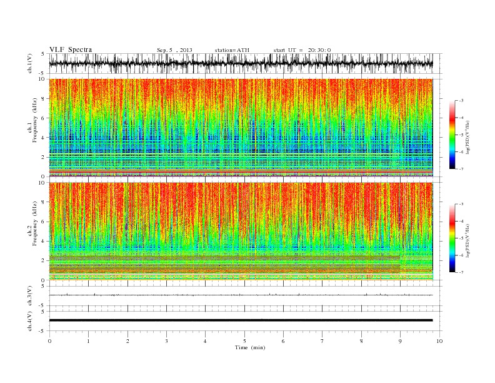Click the '1' minute time-axis tick label
495x383 pixels.
[88, 341]
